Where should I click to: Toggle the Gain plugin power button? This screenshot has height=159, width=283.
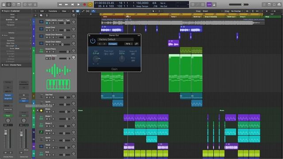pos(93,41)
